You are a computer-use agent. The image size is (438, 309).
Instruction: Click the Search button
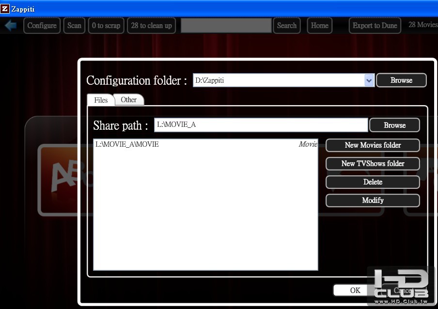tap(287, 25)
